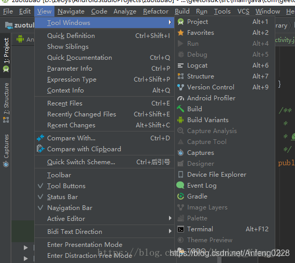Click the project folder icon beside zuotu

[x=9, y=25]
